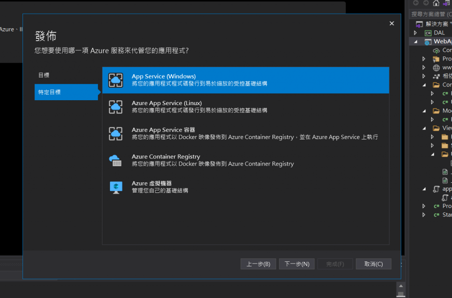Screen dimensions: 452x298
Task: Continue with 下一步(N) button
Action: pyautogui.click(x=297, y=264)
